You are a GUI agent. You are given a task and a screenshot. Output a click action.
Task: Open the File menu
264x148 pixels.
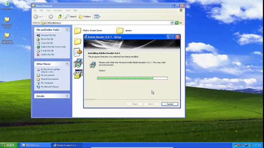tap(35, 10)
